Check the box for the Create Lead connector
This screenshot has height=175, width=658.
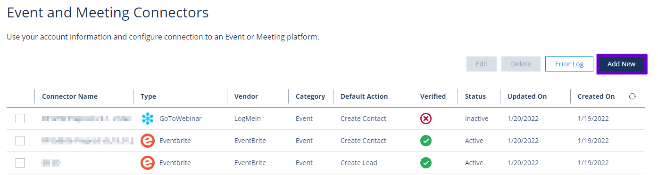pyautogui.click(x=20, y=163)
